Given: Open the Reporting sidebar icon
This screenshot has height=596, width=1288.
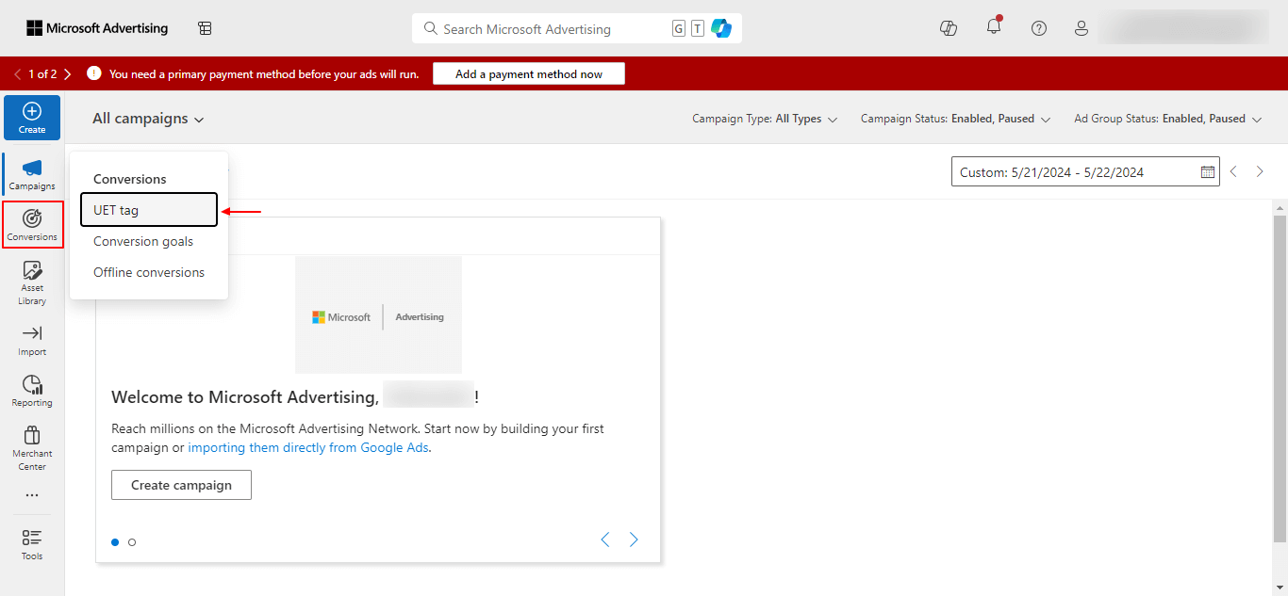Looking at the screenshot, I should click(32, 391).
